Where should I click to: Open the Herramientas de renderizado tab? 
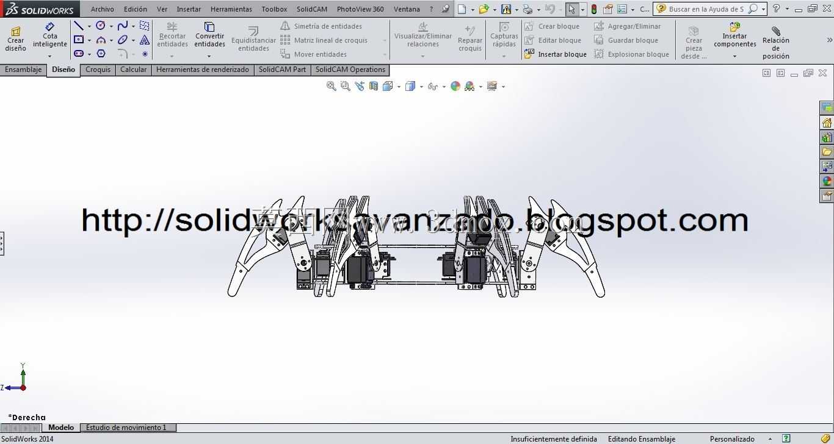(203, 70)
